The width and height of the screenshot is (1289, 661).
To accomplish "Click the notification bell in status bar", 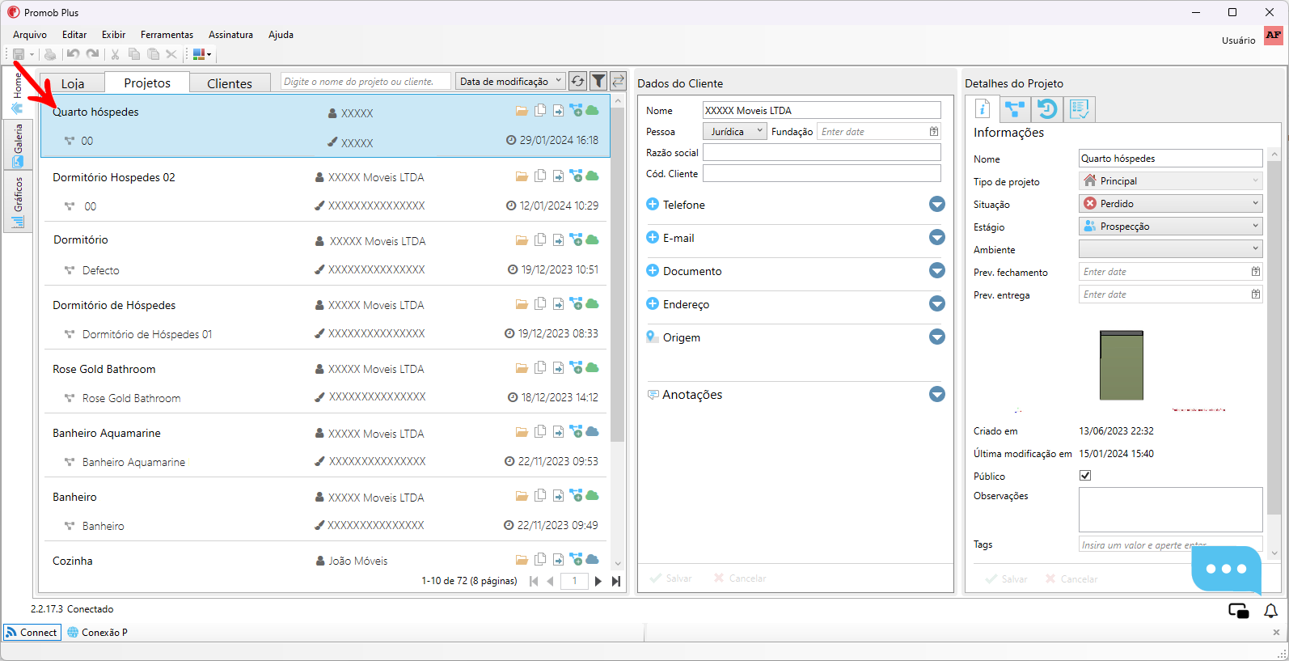I will point(1270,611).
